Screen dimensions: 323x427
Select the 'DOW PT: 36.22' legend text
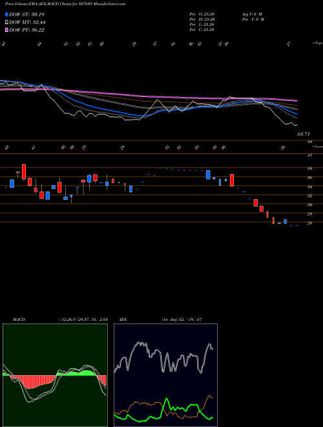tap(26, 30)
